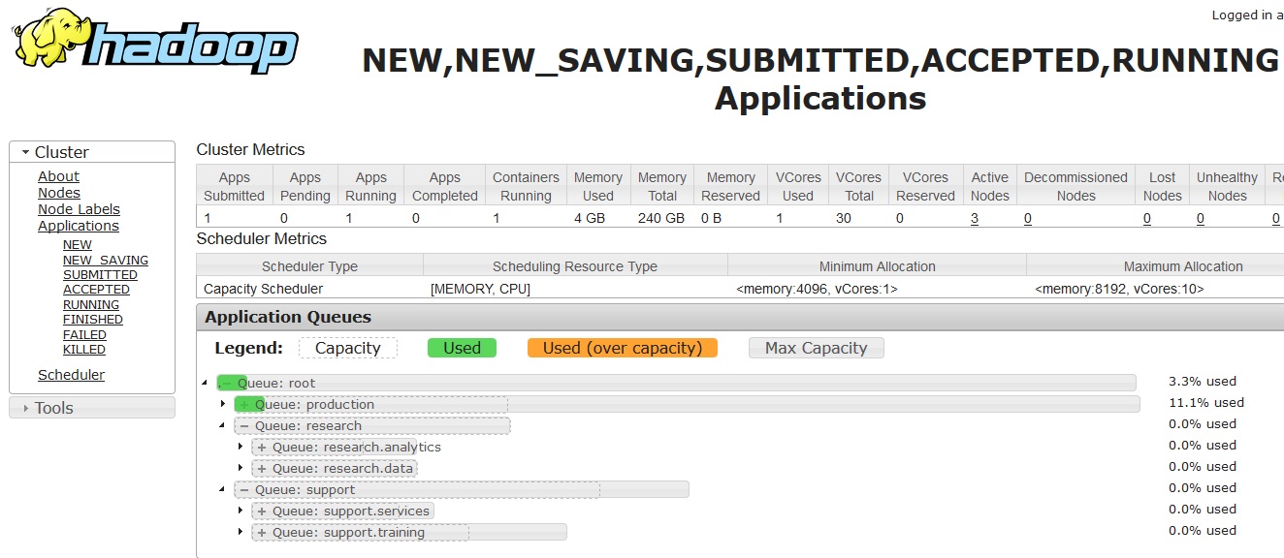1284x558 pixels.
Task: Filter applications by FINISHED state
Action: [x=93, y=320]
